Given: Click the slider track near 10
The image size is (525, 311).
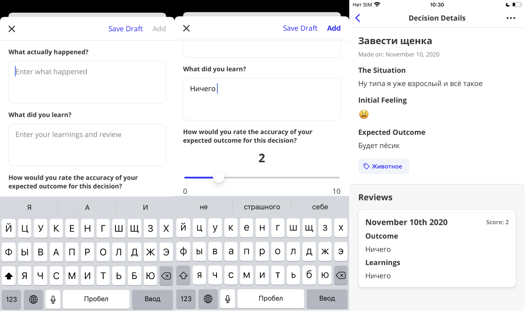Looking at the screenshot, I should point(336,177).
